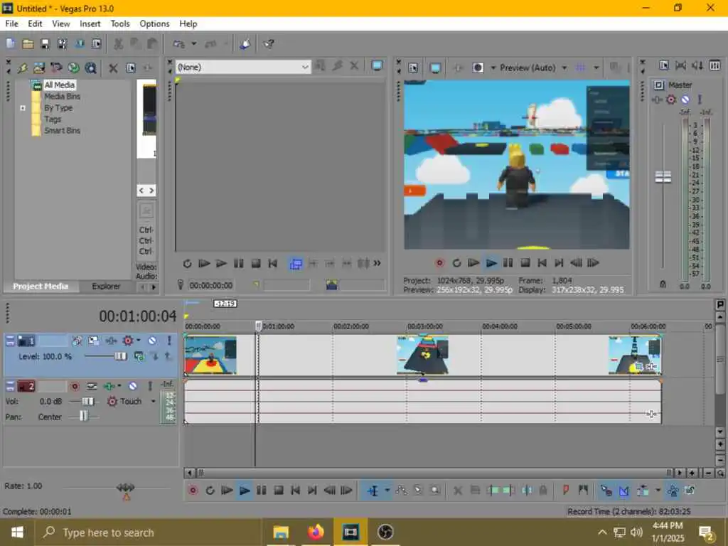Play the timeline from the transport bar
The image size is (728, 546).
(x=245, y=491)
